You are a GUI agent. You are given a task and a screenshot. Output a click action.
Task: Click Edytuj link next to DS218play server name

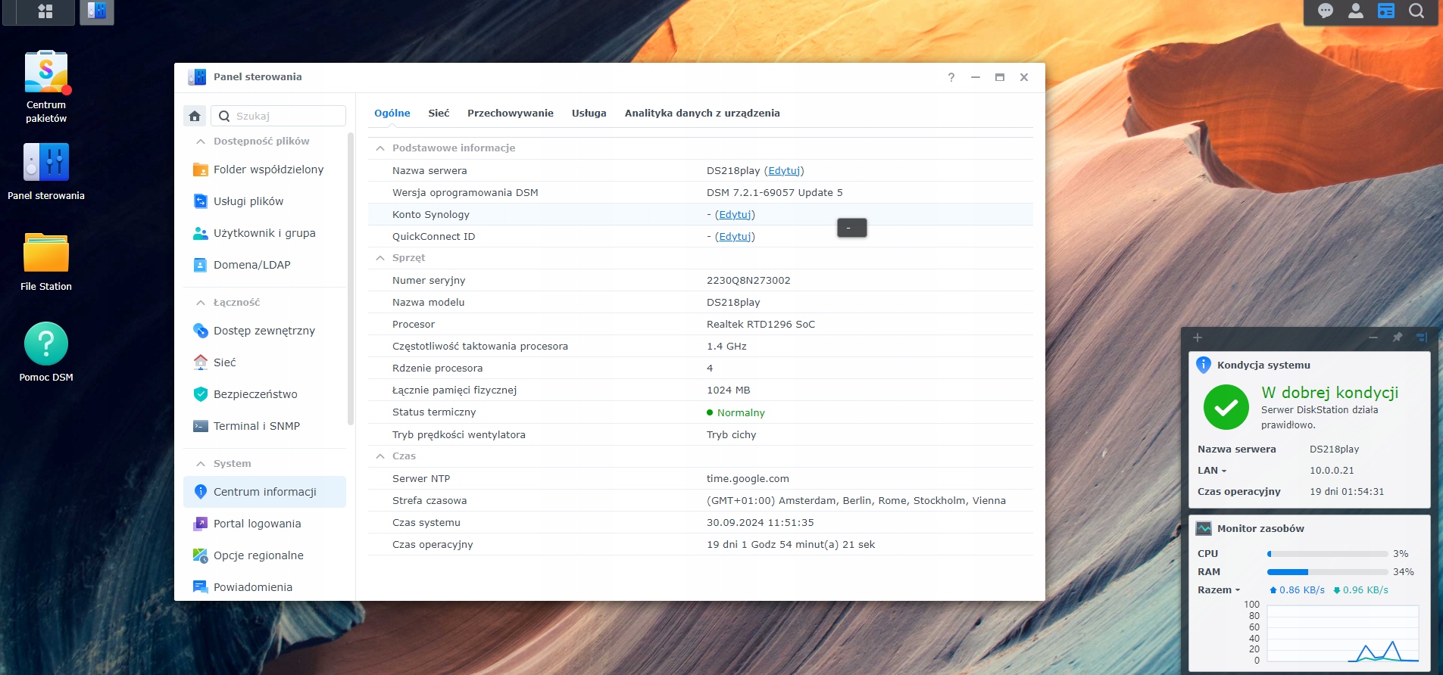784,171
